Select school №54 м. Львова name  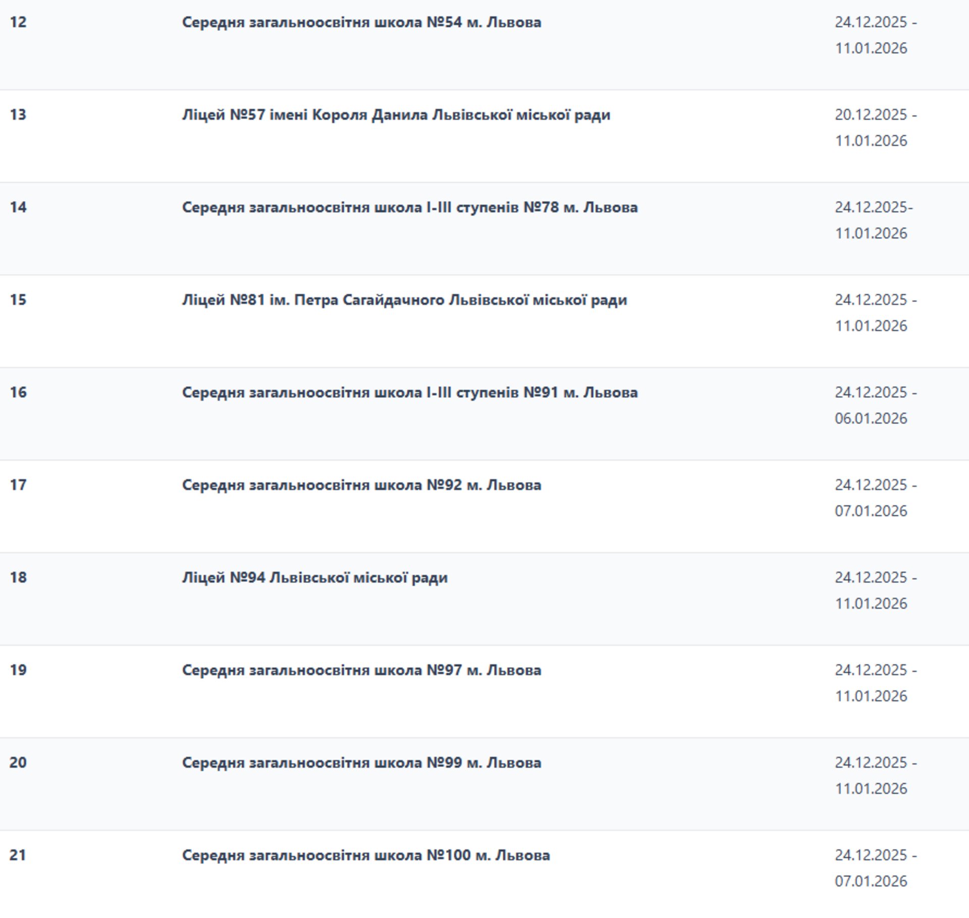pos(361,22)
